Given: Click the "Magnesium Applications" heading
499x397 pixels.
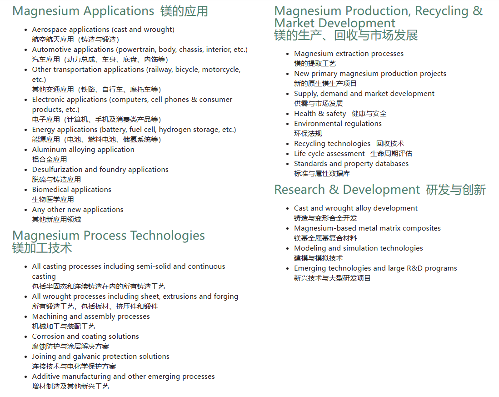Looking at the screenshot, I should [x=83, y=11].
